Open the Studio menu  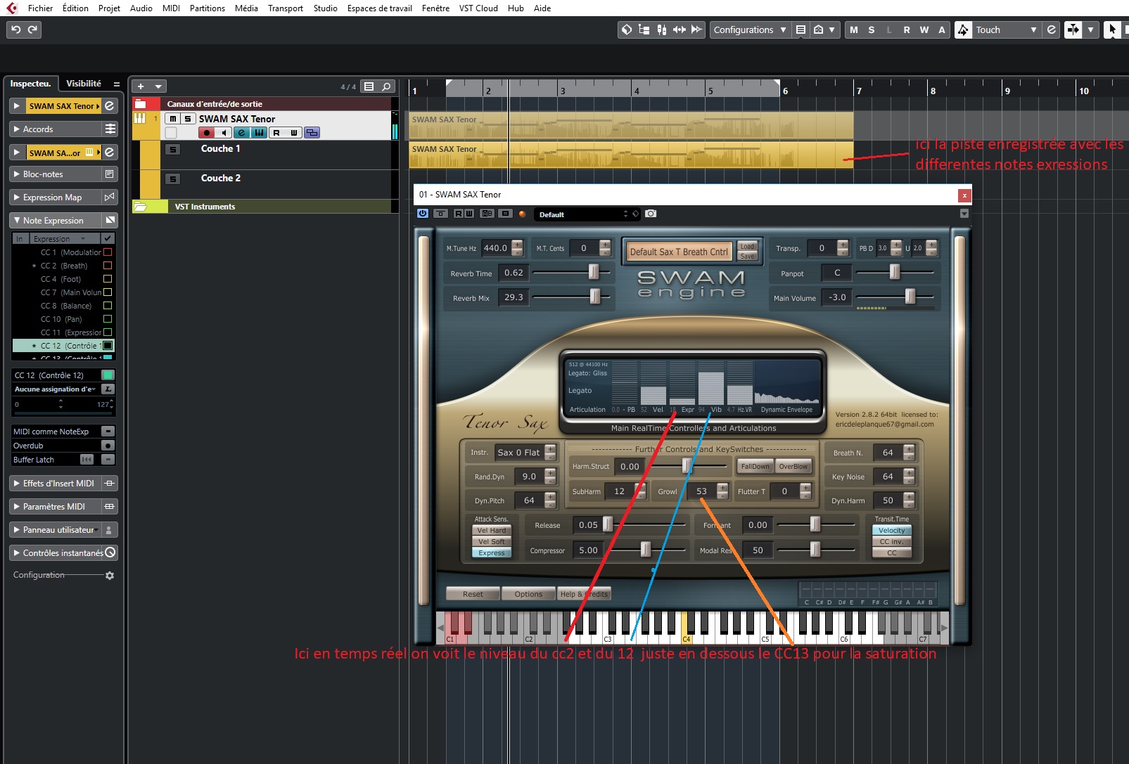tap(325, 8)
